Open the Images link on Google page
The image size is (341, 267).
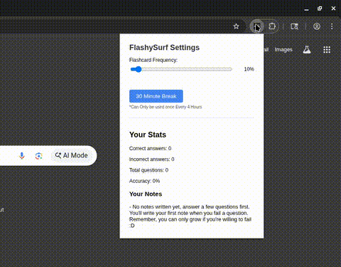pyautogui.click(x=283, y=50)
